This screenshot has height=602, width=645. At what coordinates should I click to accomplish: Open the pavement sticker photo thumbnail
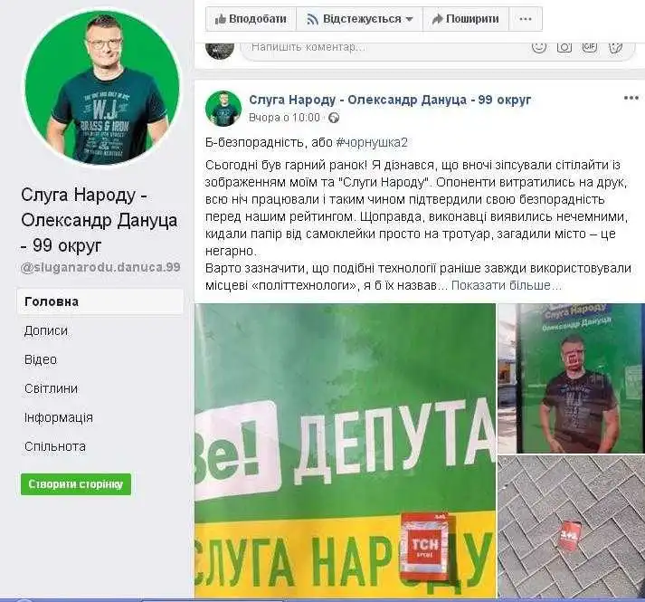[572, 526]
